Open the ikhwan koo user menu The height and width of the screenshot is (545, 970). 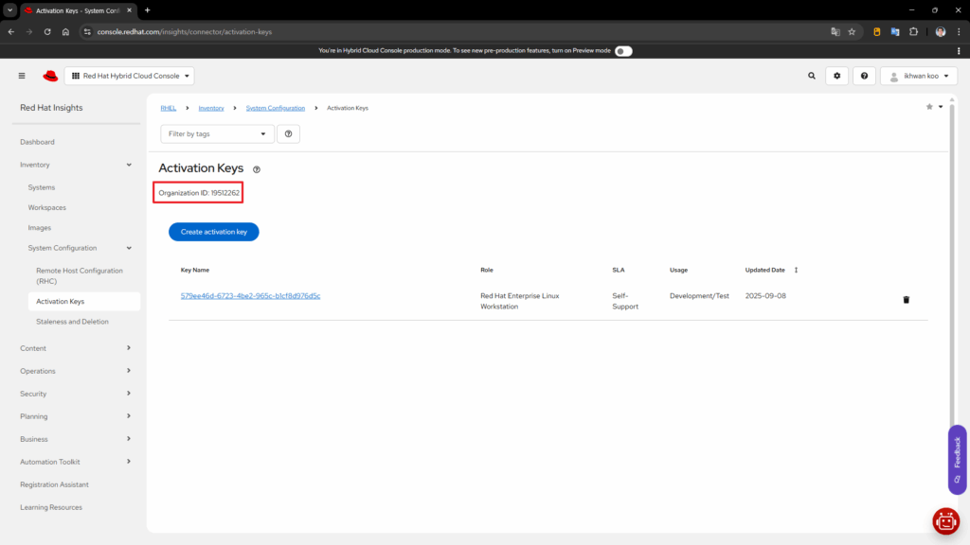[918, 76]
